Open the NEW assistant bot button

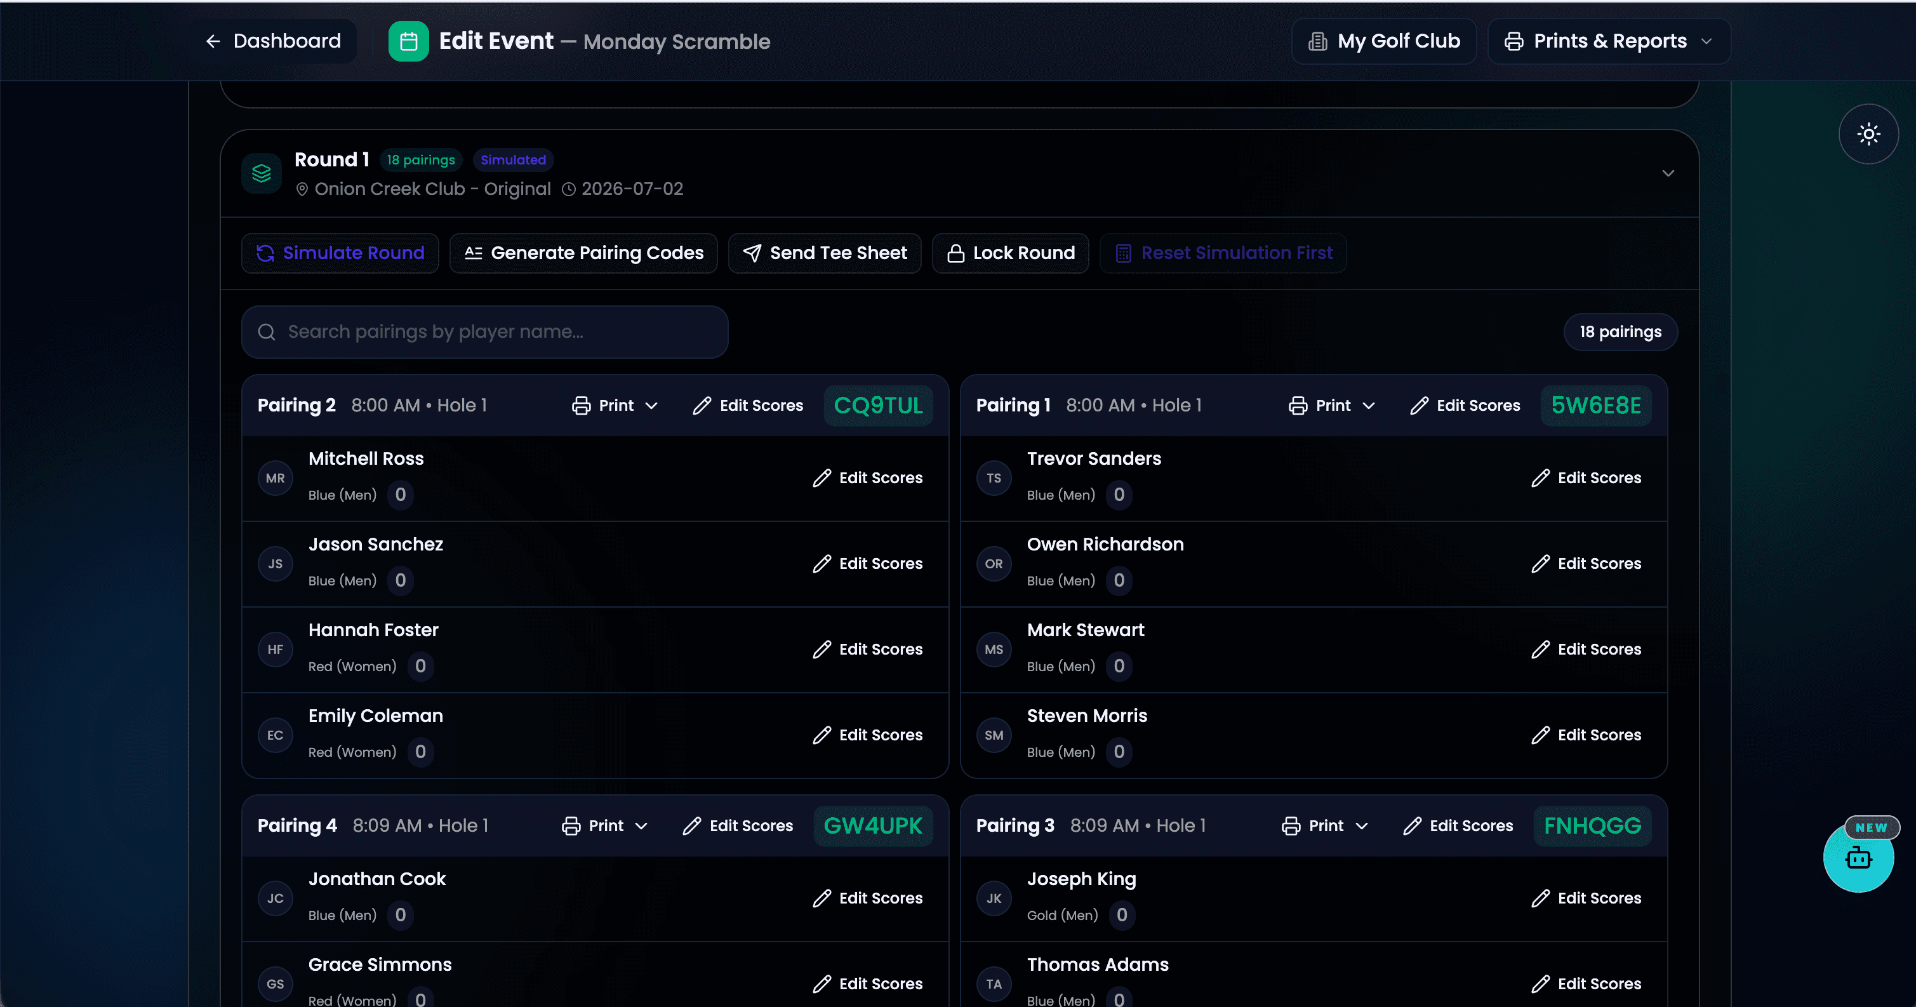coord(1858,858)
